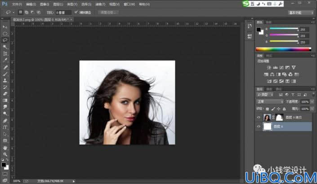Add a Brightness/Contrast adjustment
The image size is (317, 184).
point(269,67)
